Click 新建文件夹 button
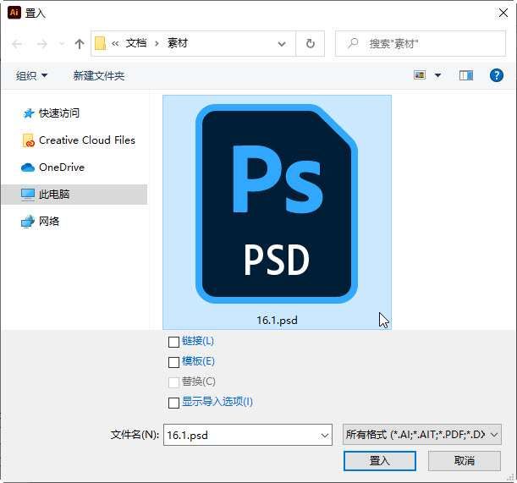 coord(99,76)
